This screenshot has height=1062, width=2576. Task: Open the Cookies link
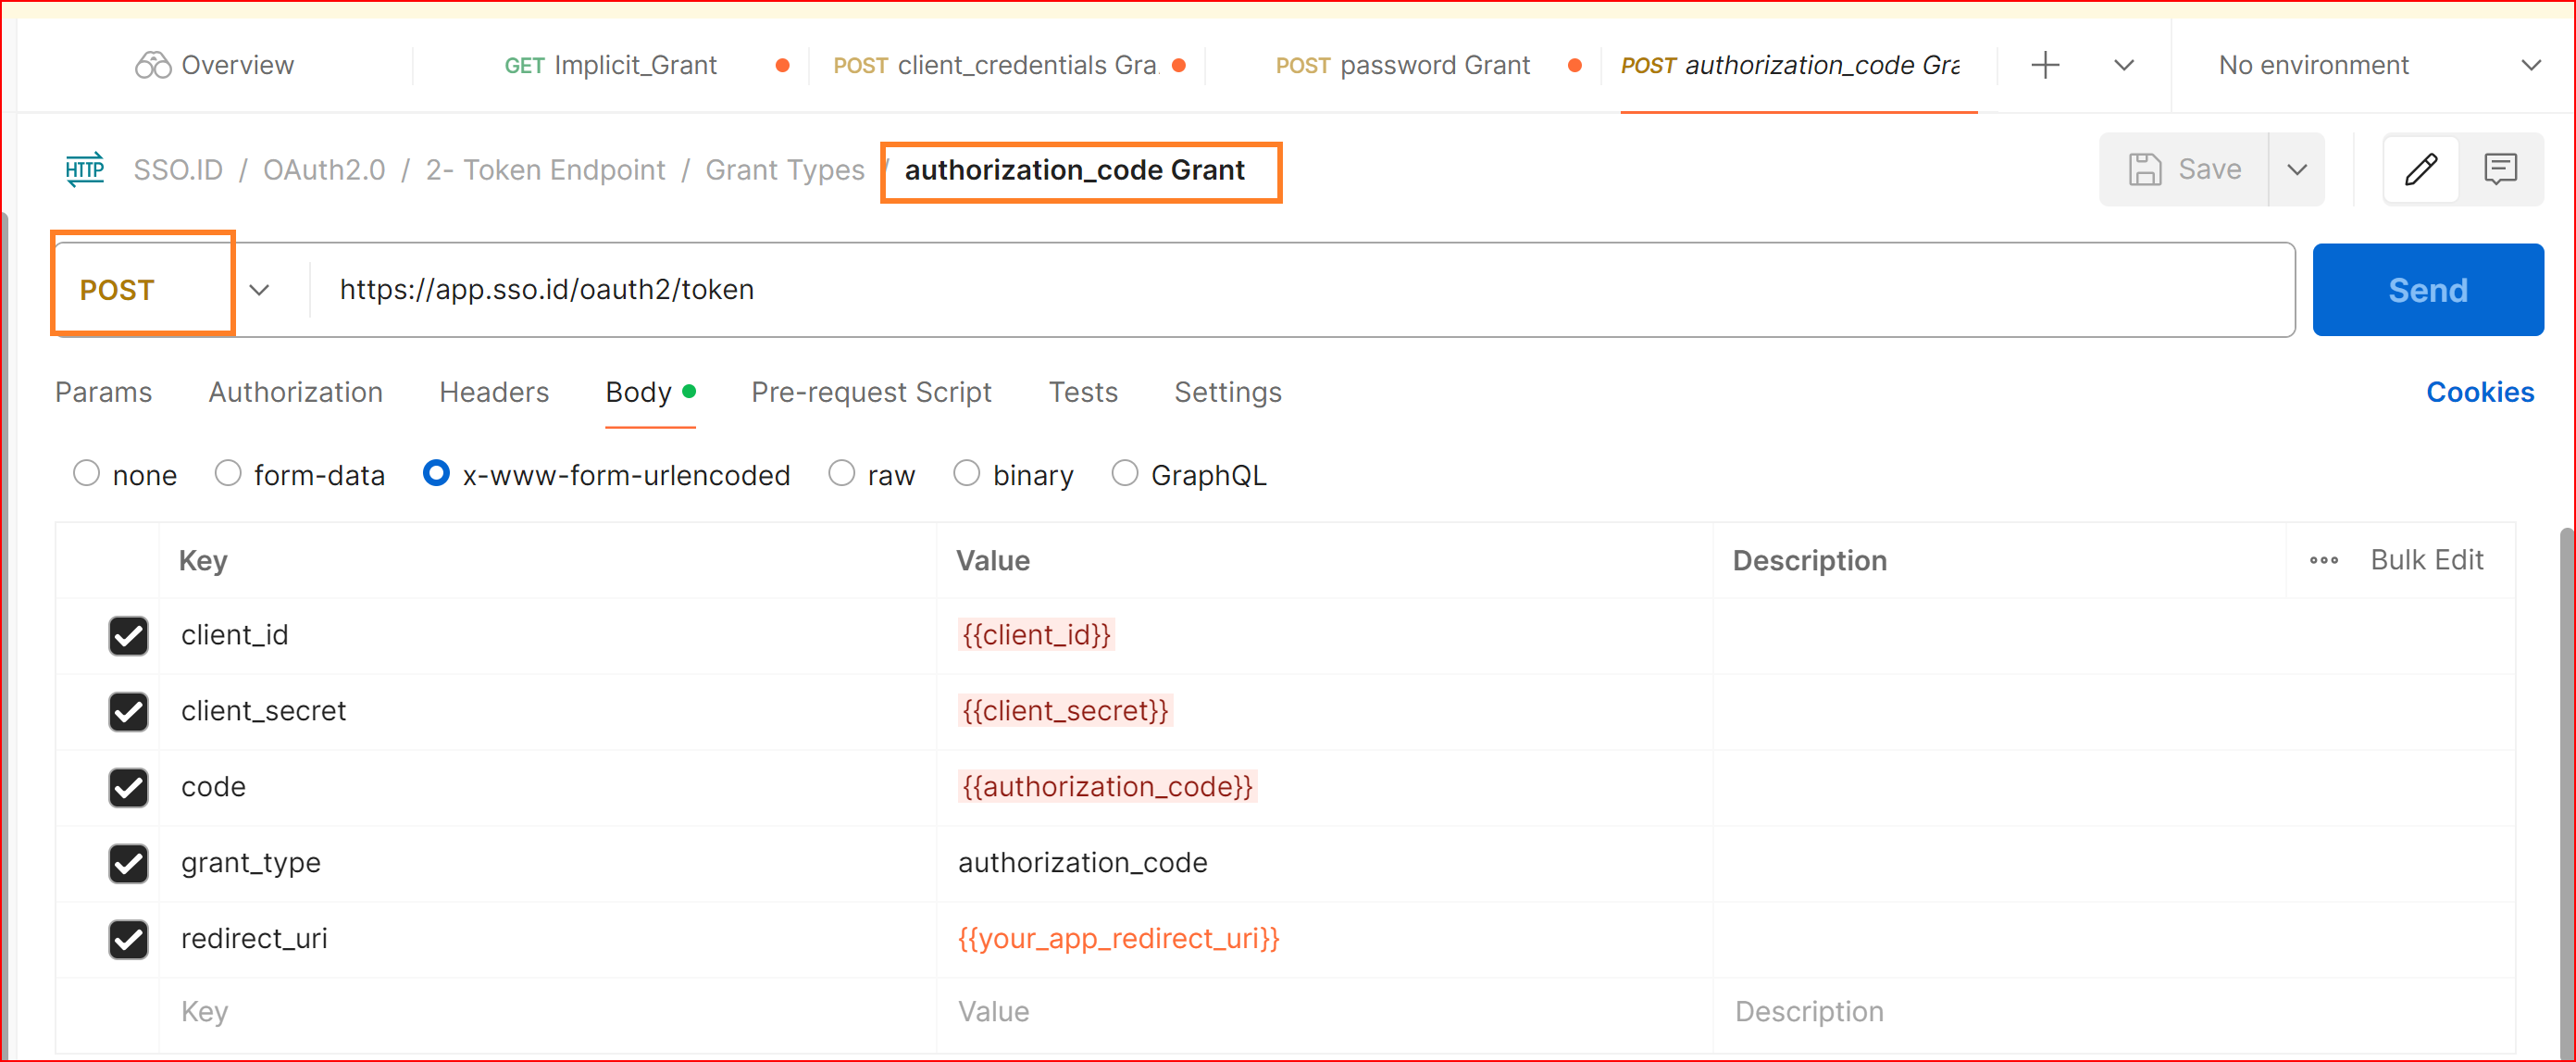[x=2480, y=392]
